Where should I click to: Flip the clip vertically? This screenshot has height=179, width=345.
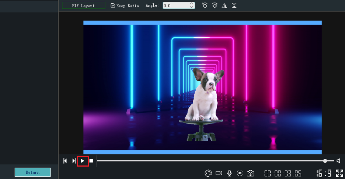(234, 6)
